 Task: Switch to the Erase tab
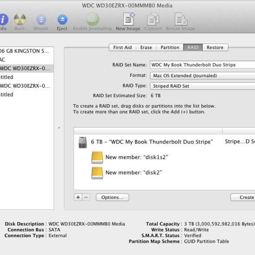(146, 48)
